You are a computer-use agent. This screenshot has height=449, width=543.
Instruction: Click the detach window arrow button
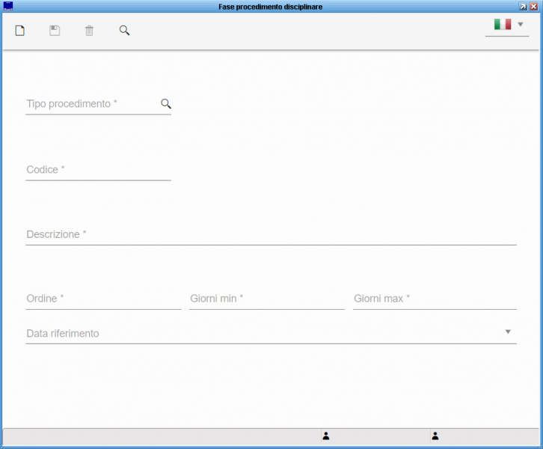click(523, 7)
